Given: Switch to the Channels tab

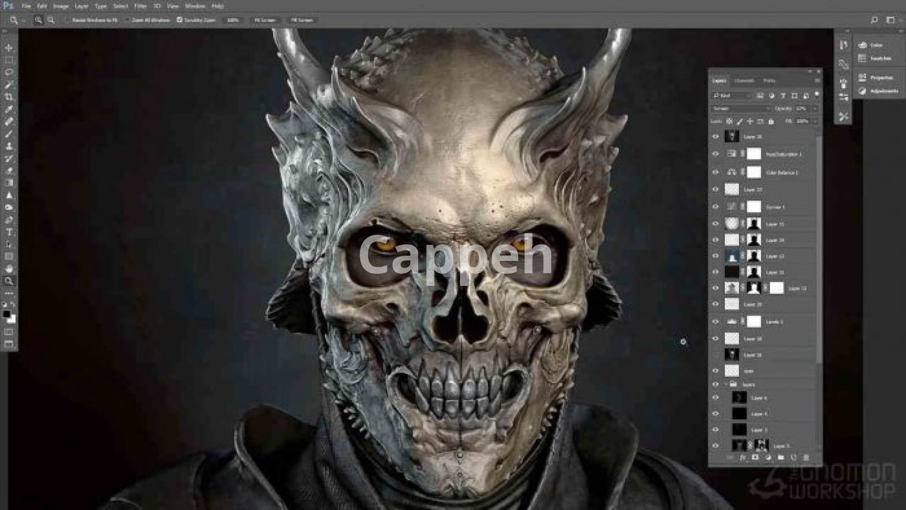Looking at the screenshot, I should tap(744, 81).
